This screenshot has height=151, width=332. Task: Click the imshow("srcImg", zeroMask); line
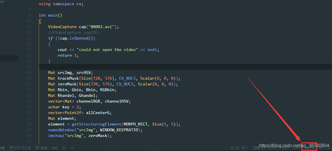(80, 135)
